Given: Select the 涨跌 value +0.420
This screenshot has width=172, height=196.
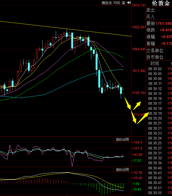Looking at the screenshot, I should [x=166, y=30].
